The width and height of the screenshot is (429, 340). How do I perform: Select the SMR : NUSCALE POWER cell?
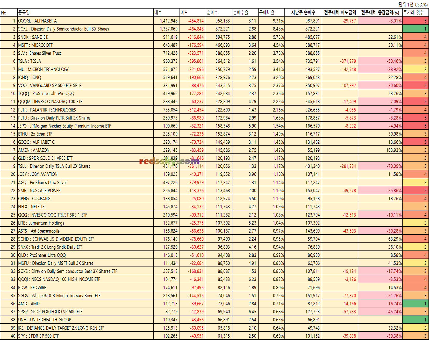(85, 190)
